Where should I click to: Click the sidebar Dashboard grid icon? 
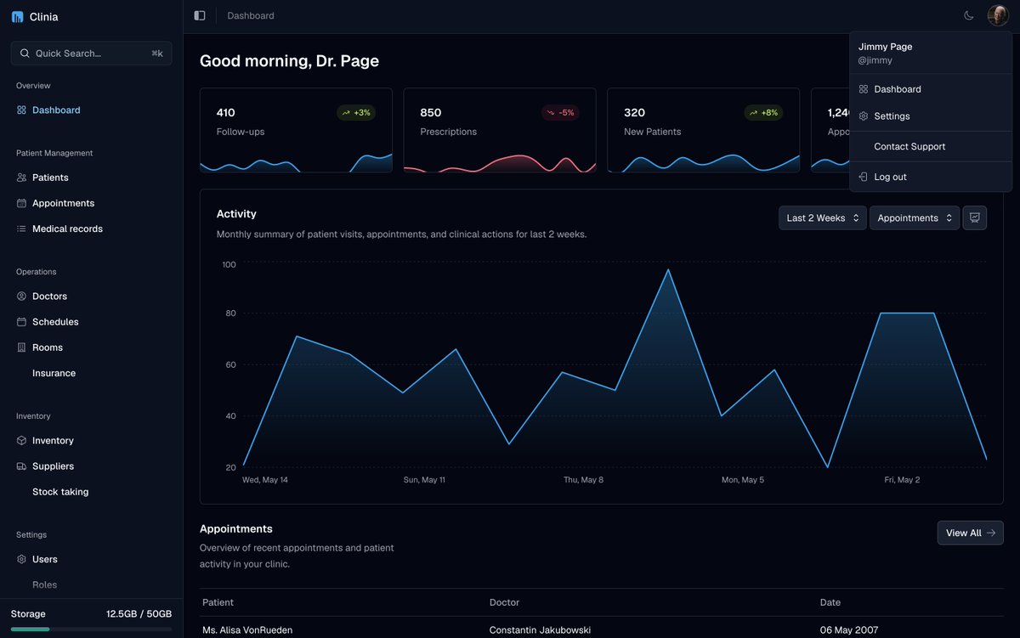[x=22, y=110]
